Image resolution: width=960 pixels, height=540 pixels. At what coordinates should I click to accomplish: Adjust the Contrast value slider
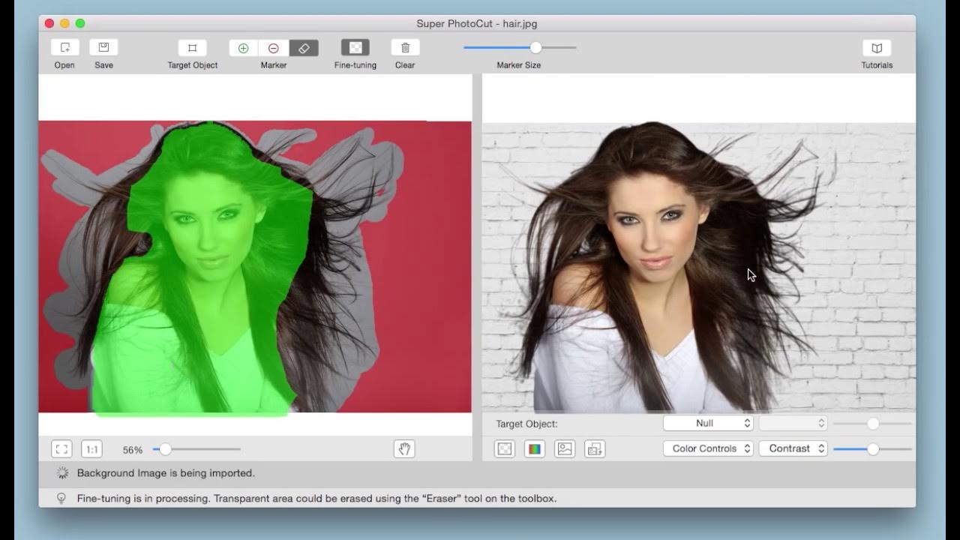pyautogui.click(x=873, y=448)
